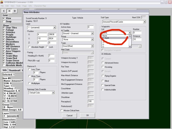Click the Heading input field
Screen dimensions: 172x129
click(51, 55)
